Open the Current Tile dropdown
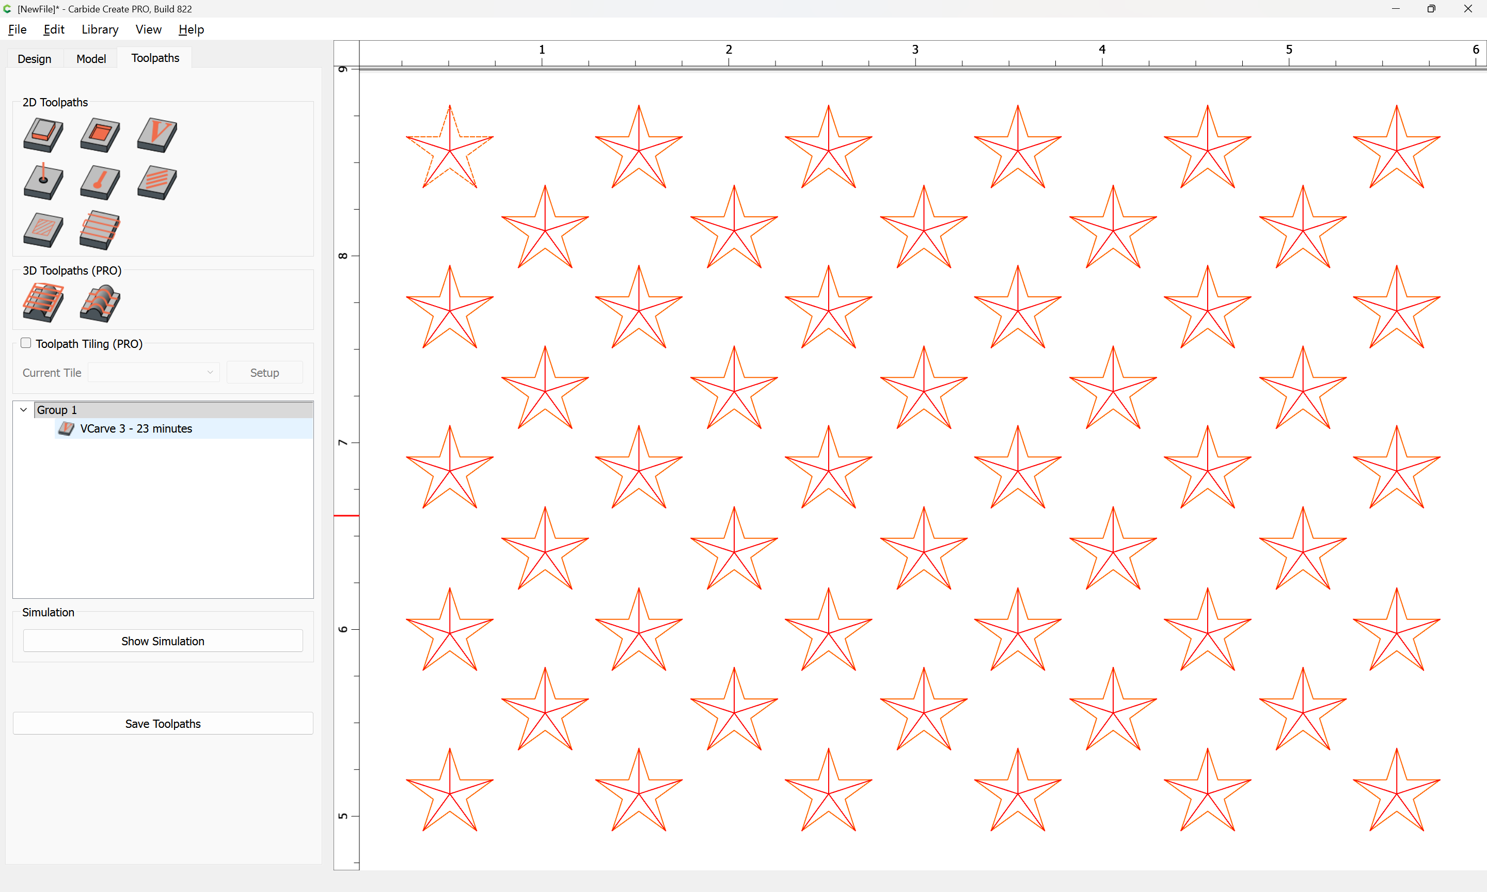 154,373
